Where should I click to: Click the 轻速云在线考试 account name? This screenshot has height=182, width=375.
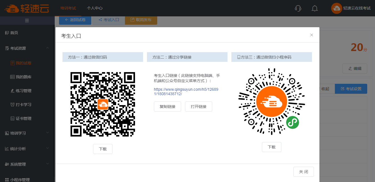pyautogui.click(x=357, y=8)
